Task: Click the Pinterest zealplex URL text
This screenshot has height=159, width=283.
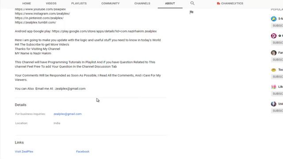Action: (x=39, y=18)
